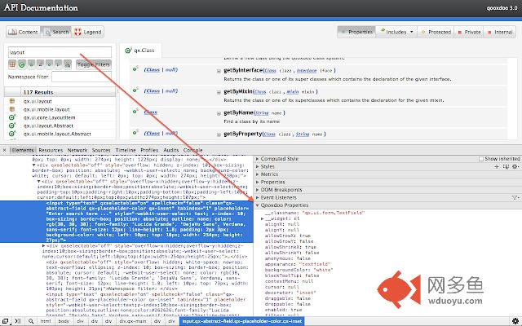Select the qx.Class documentation tab

[x=143, y=51]
